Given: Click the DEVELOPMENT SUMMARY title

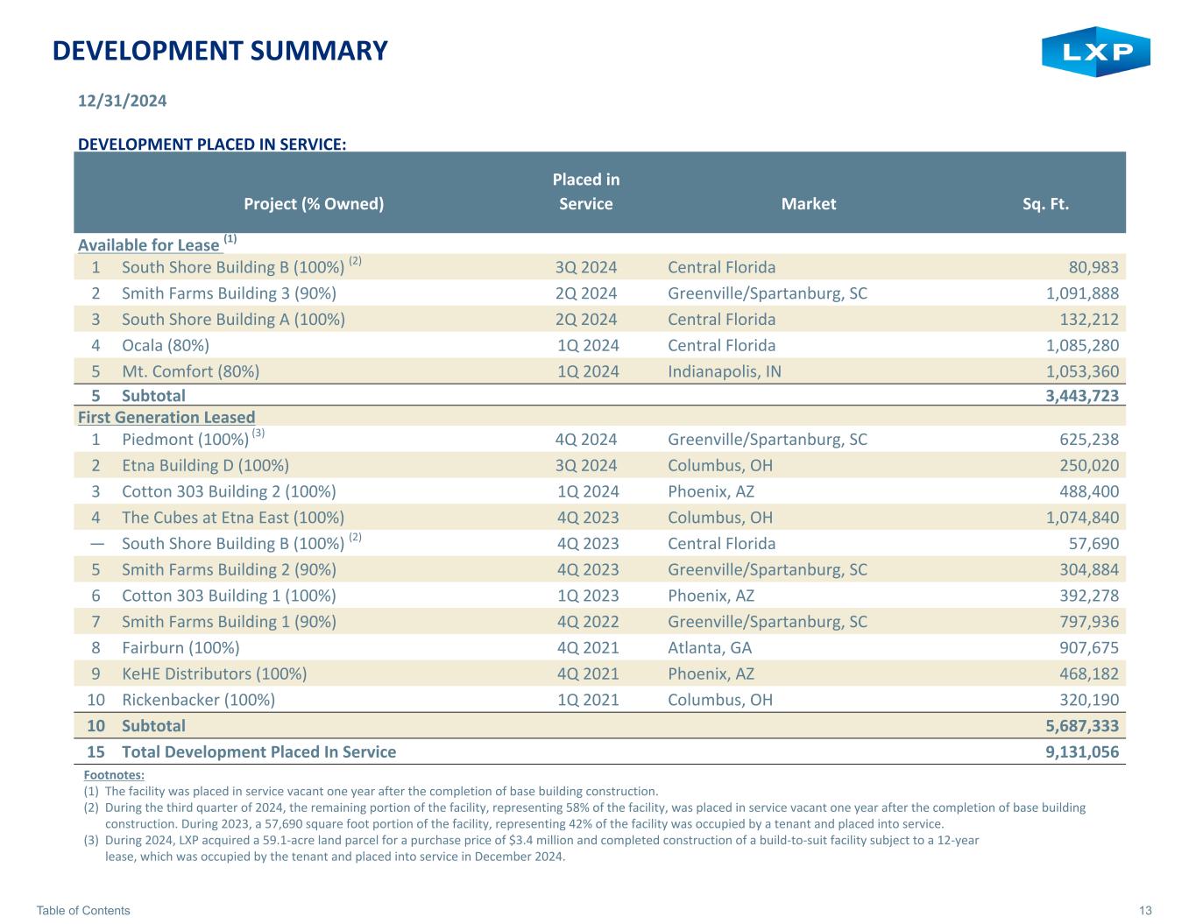Looking at the screenshot, I should [x=220, y=51].
